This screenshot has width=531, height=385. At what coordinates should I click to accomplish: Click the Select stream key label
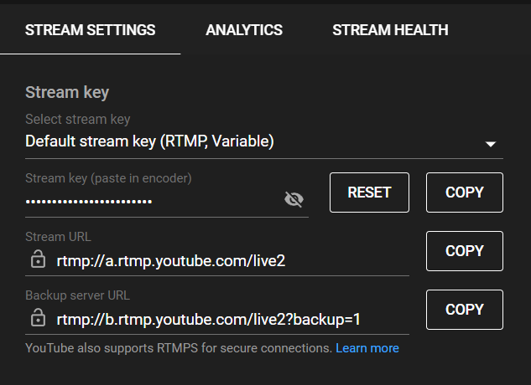point(77,120)
